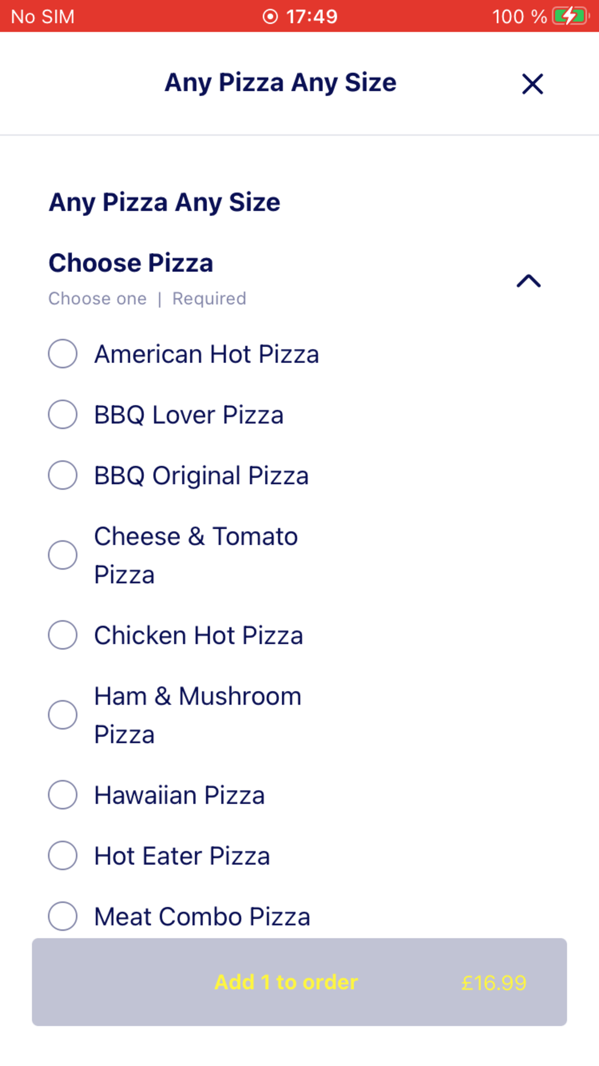Select Meat Combo Pizza radio button
This screenshot has width=599, height=1066.
[63, 916]
